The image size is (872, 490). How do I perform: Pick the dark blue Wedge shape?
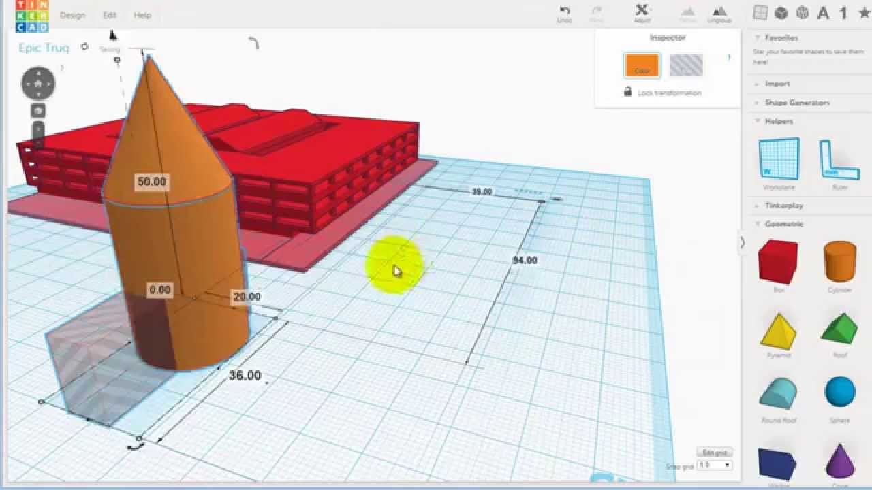tap(779, 465)
